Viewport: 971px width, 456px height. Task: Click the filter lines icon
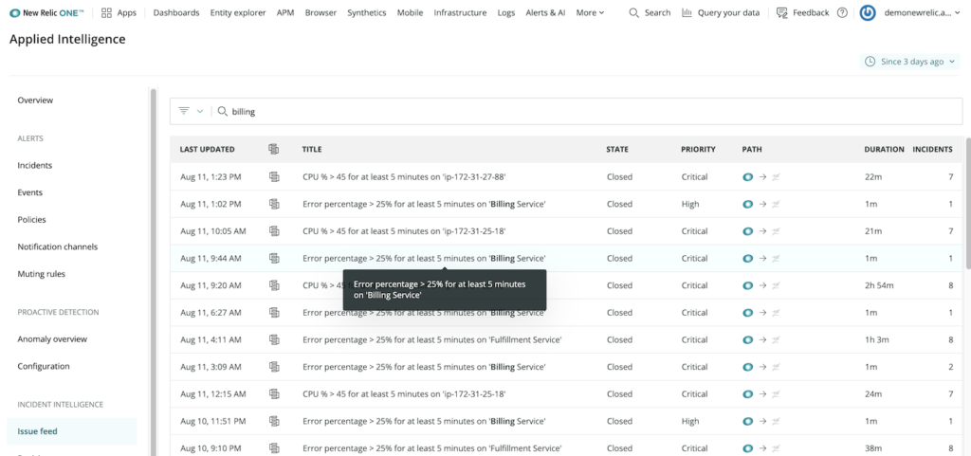tap(184, 111)
